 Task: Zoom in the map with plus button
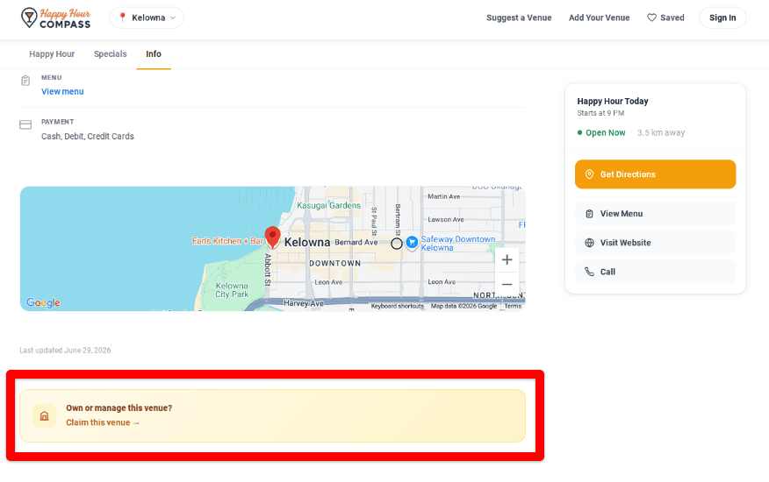click(507, 259)
